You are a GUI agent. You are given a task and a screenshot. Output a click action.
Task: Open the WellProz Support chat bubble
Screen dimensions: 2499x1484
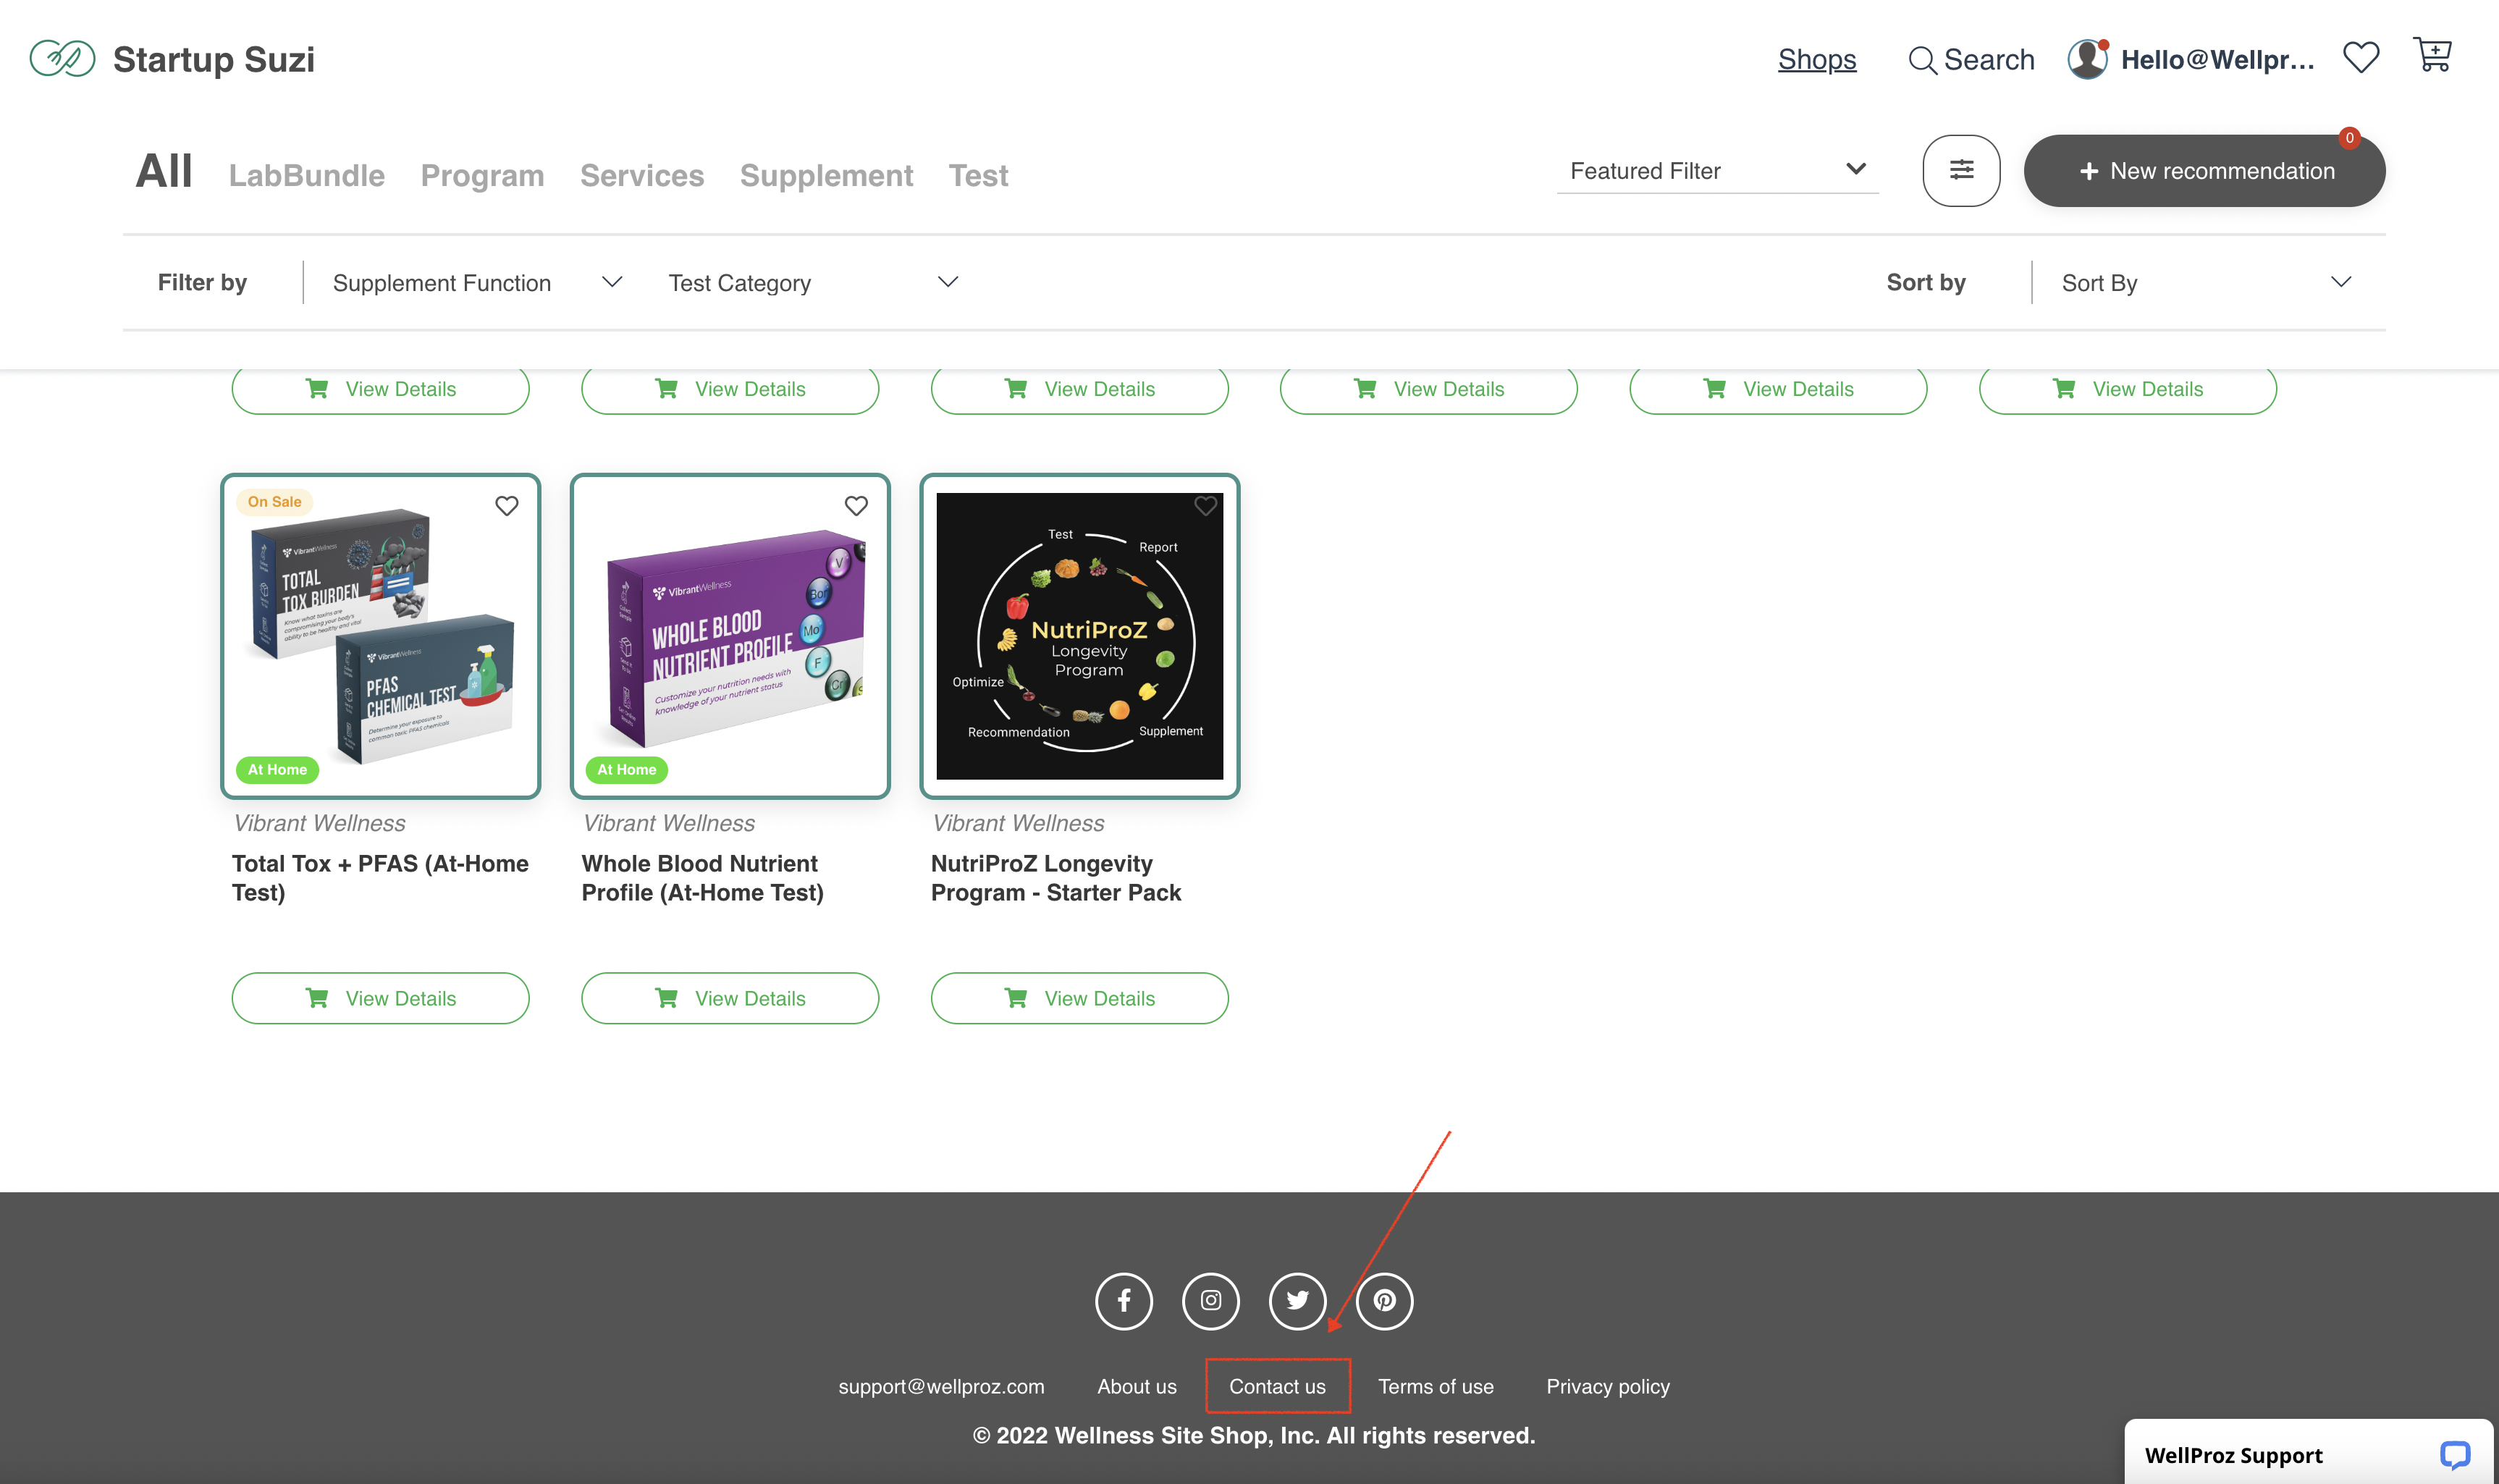click(2454, 1454)
